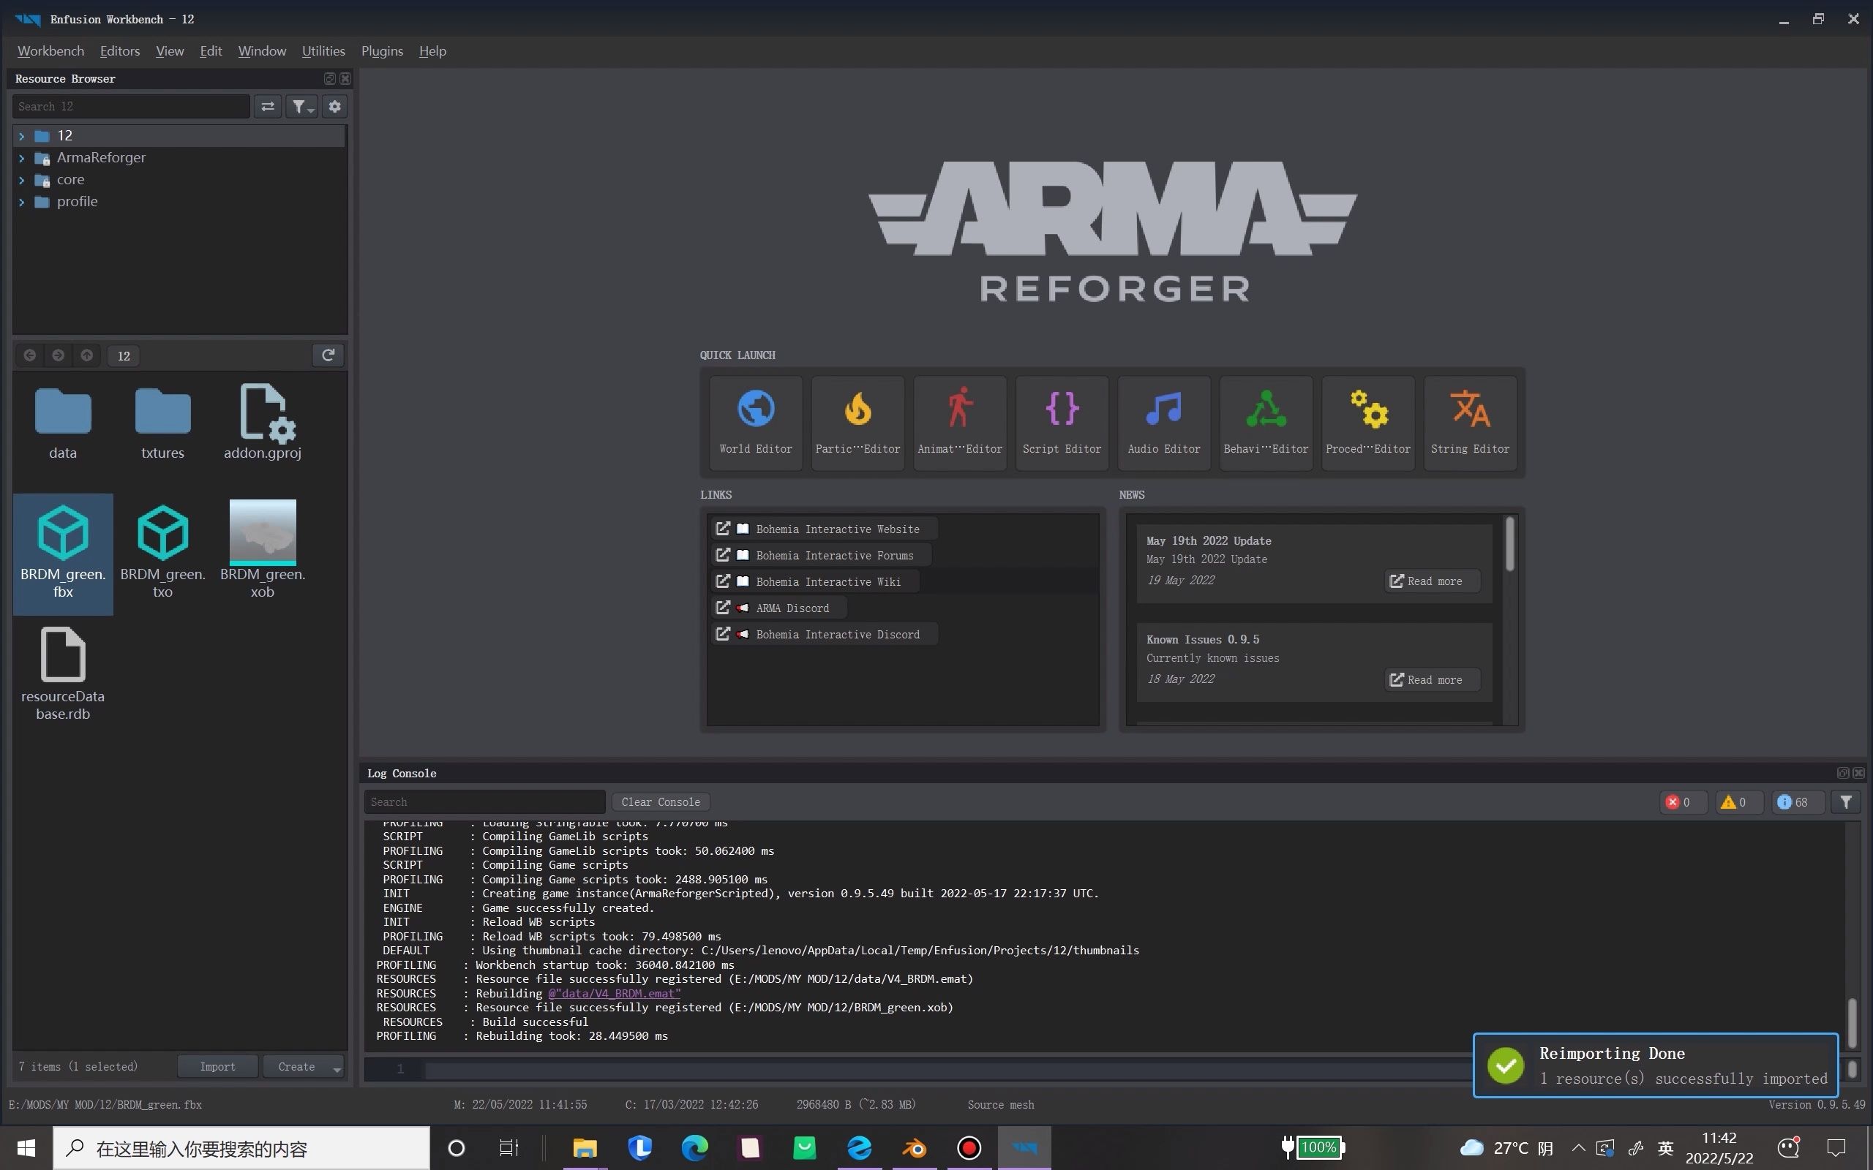Focus the Resource Browser search field
This screenshot has height=1170, width=1873.
pyautogui.click(x=131, y=107)
